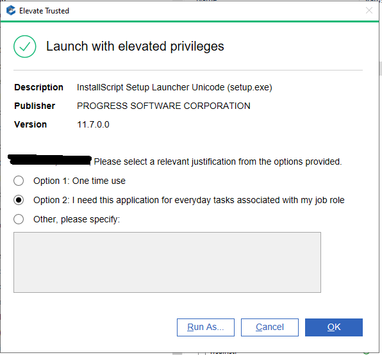Screen dimensions: 382x355
Task: Click the version number 11.7.0.0
Action: (93, 125)
